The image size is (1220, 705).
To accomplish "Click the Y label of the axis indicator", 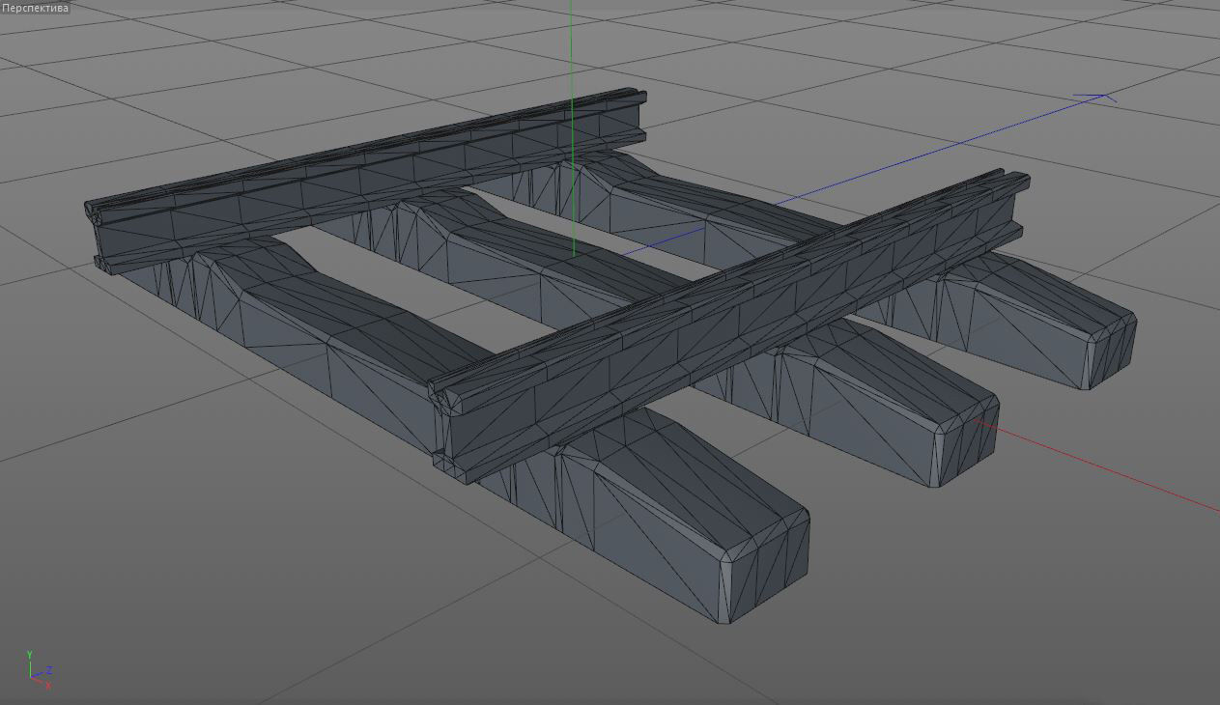I will coord(30,652).
